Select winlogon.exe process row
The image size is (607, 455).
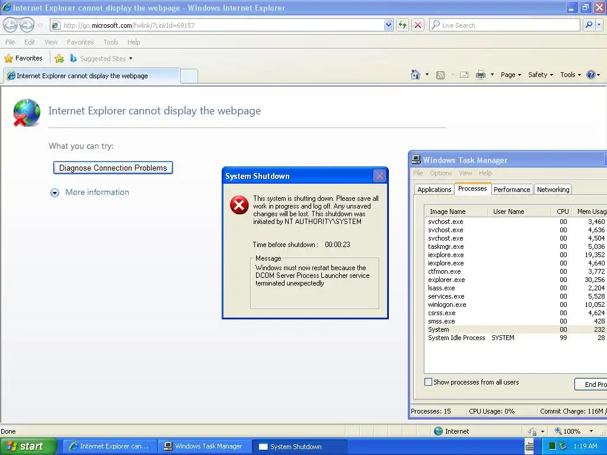(x=516, y=305)
